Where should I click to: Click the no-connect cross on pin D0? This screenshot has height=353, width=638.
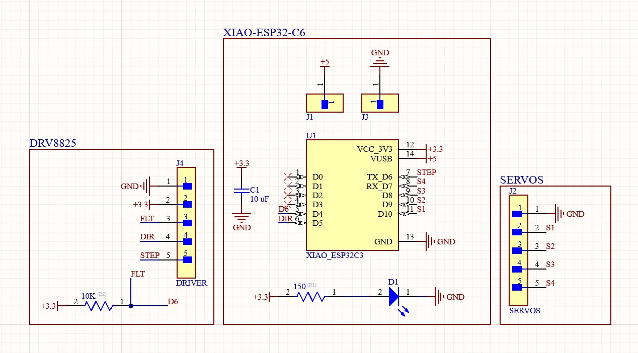(288, 177)
